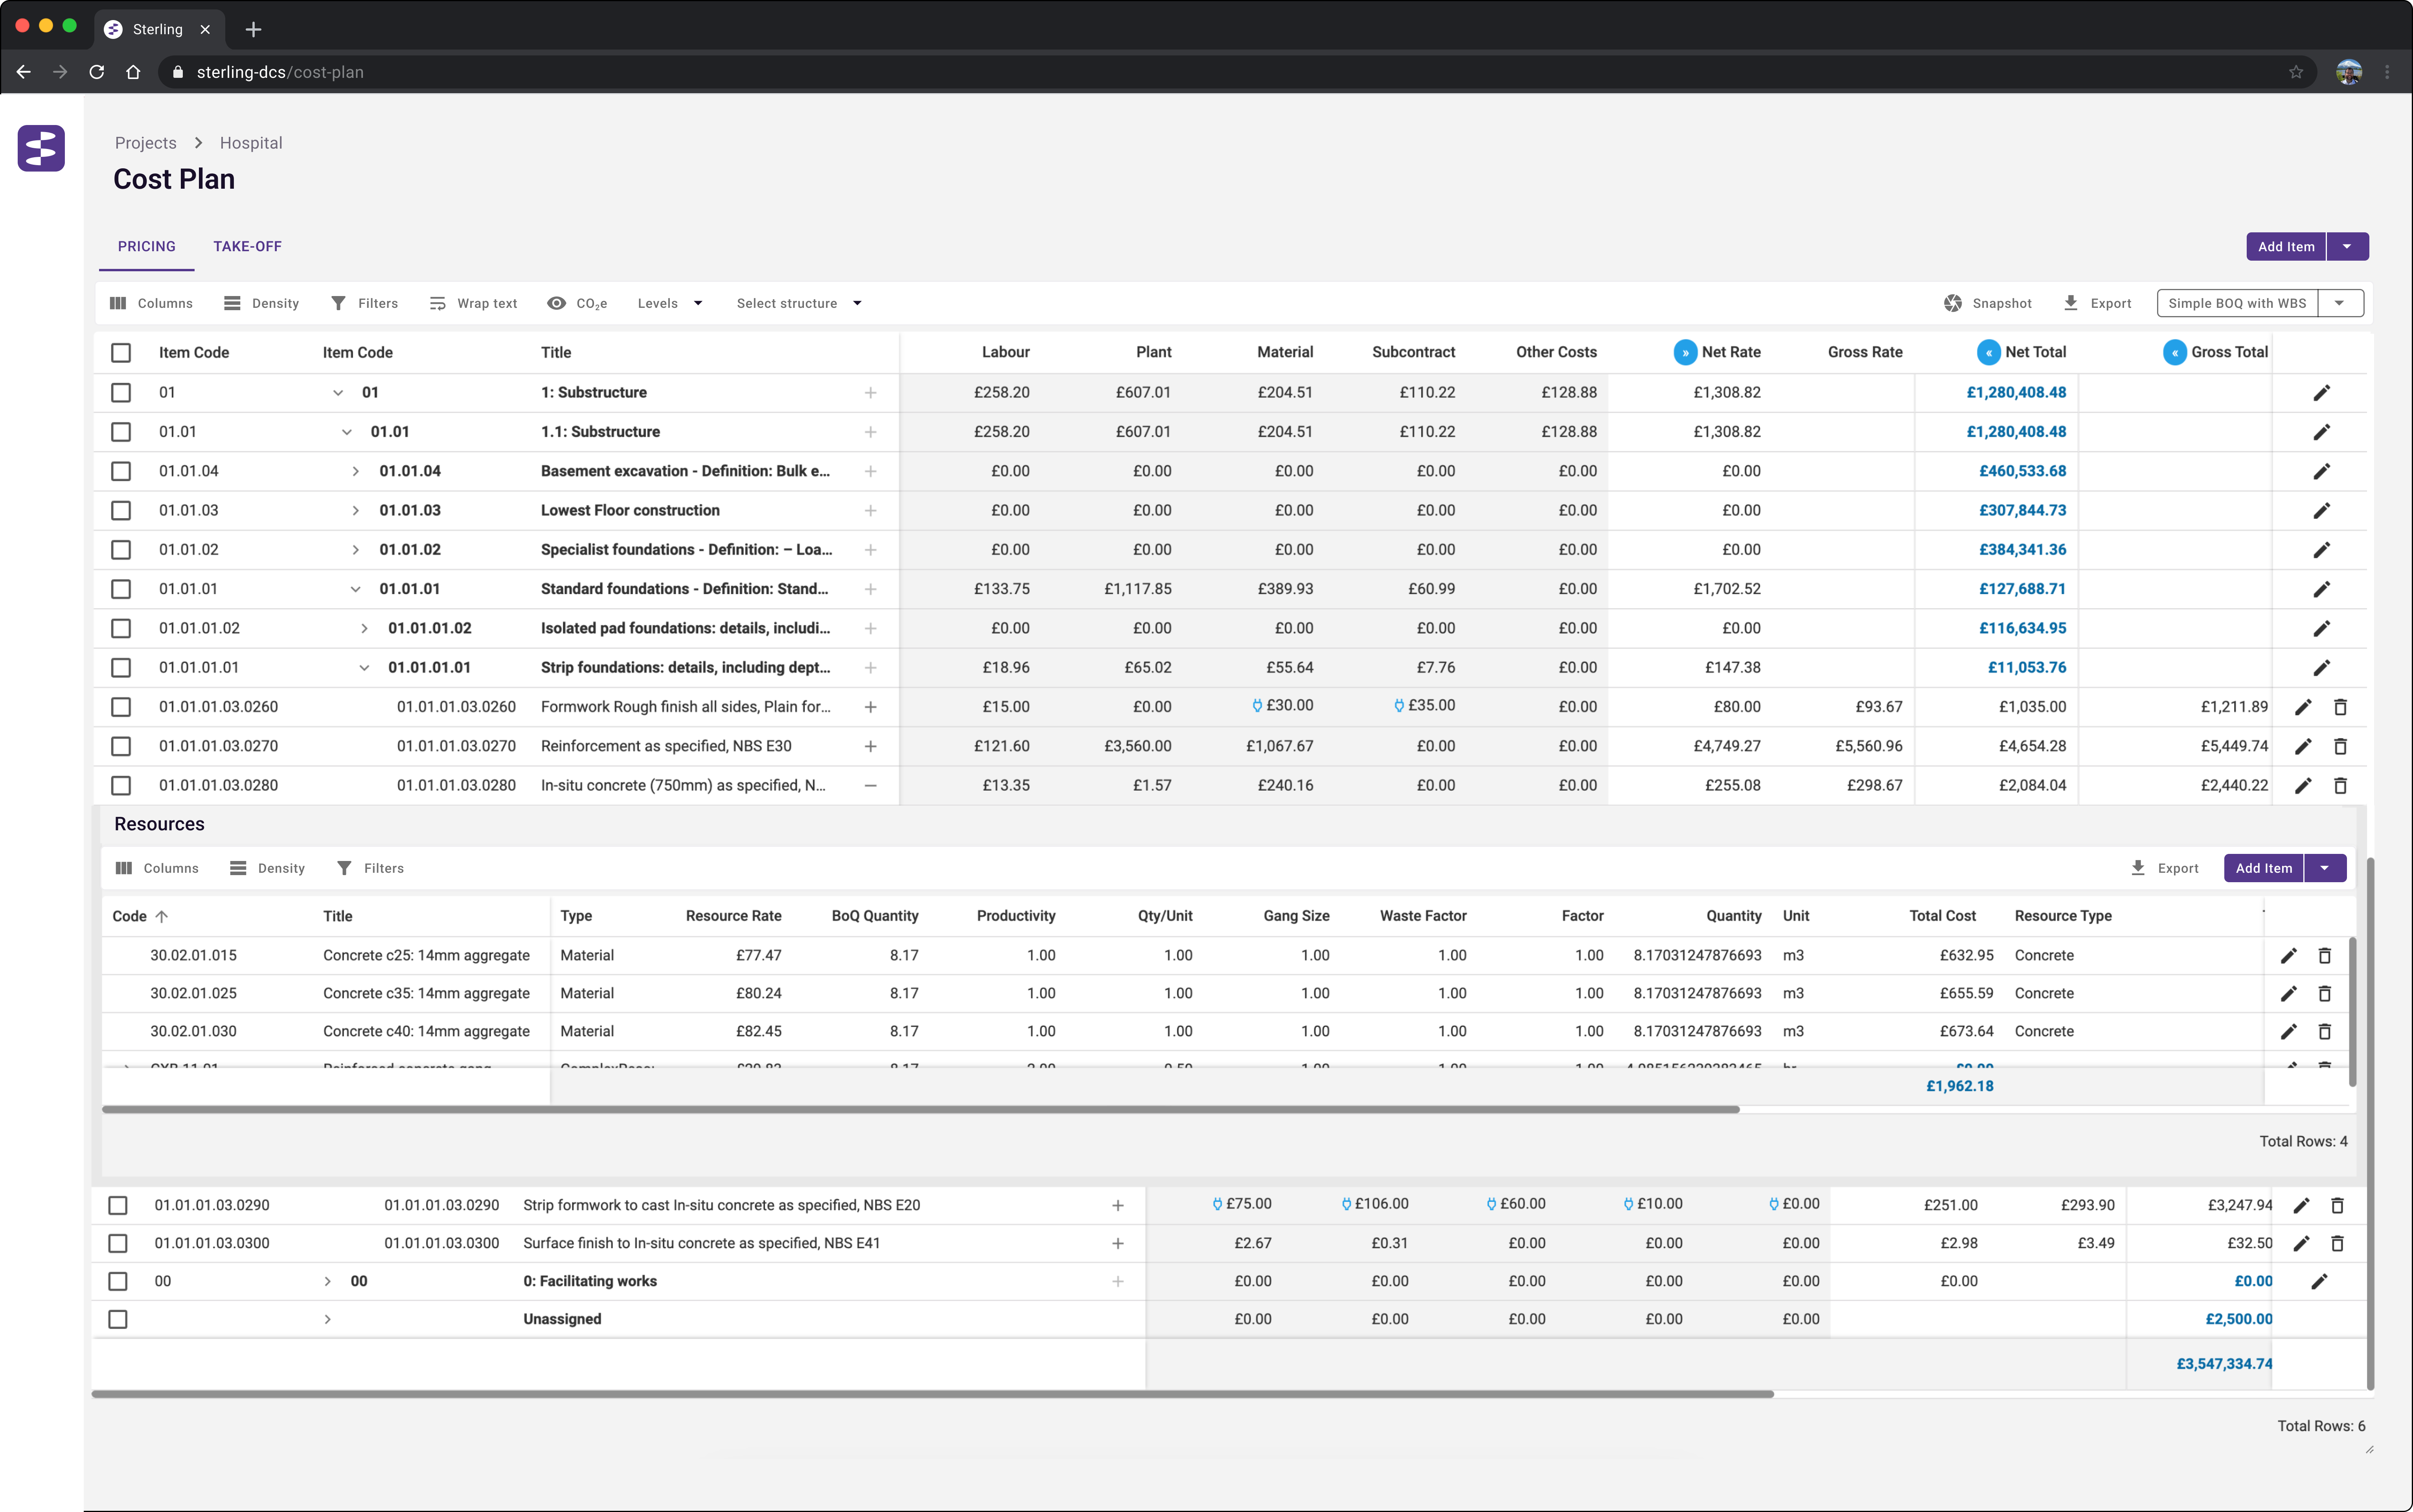Image resolution: width=2413 pixels, height=1512 pixels.
Task: Open a new browser tab
Action: (x=253, y=29)
